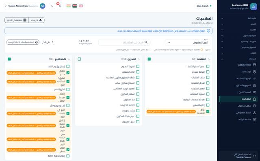Expand لوحة عامة sidebar section
Viewport: 260px width, 161px height.
pyautogui.click(x=238, y=18)
